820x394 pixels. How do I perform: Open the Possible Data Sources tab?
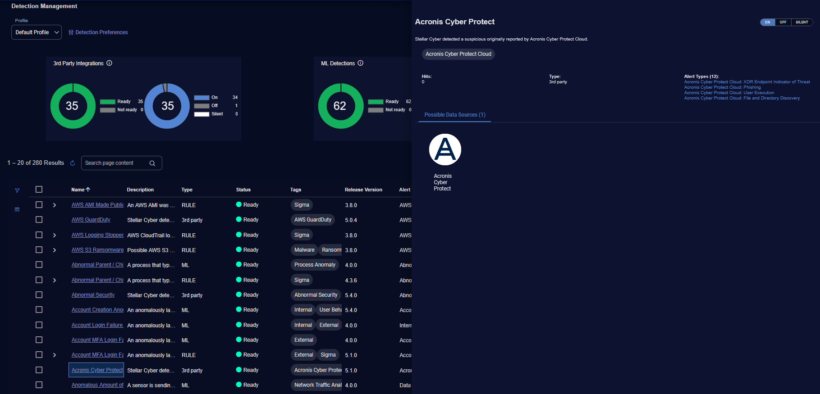(x=455, y=115)
